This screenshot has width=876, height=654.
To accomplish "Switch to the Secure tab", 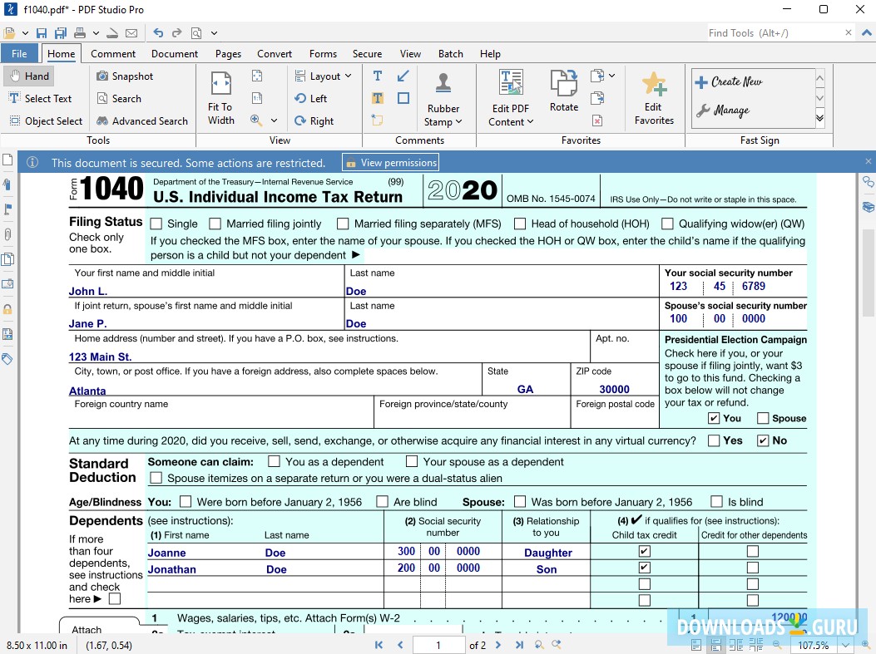I will coord(367,53).
